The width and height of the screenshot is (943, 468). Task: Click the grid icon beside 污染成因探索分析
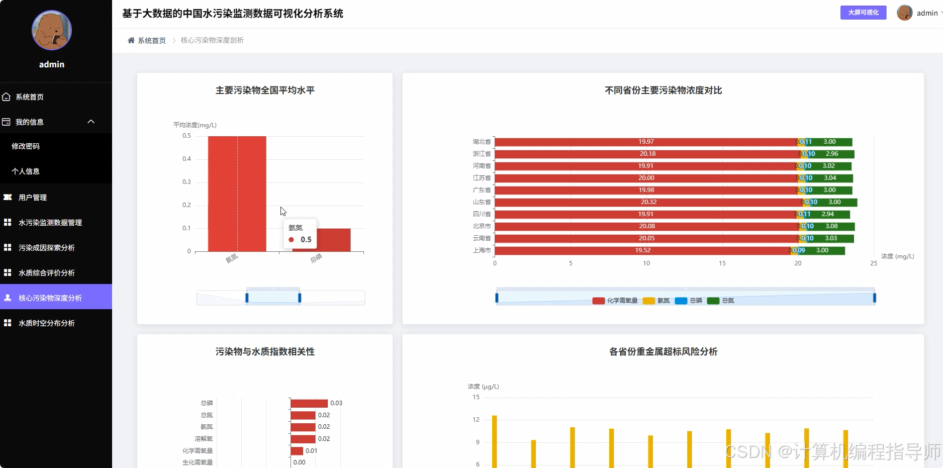tap(8, 247)
